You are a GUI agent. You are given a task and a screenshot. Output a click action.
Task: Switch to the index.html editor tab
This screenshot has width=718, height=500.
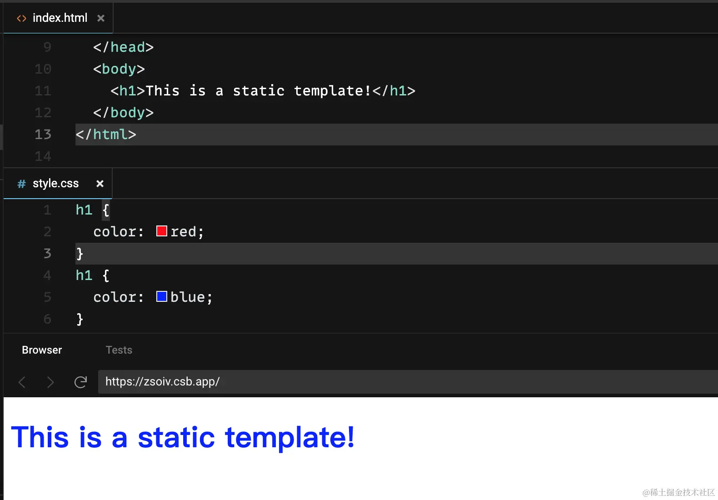tap(60, 18)
